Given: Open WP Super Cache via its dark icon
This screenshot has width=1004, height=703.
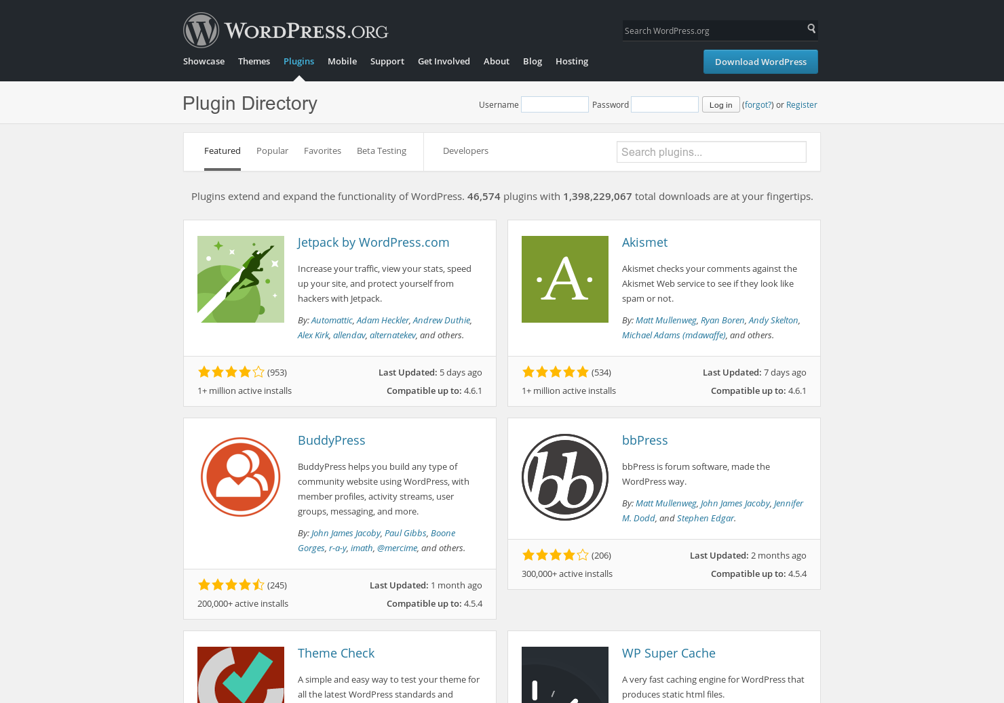Looking at the screenshot, I should click(565, 678).
